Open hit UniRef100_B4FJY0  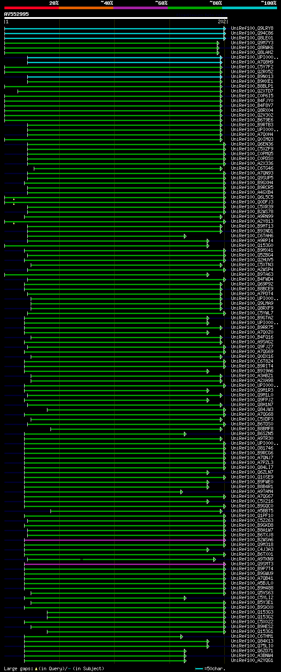[252, 100]
